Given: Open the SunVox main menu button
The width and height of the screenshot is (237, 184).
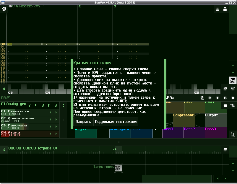Looking at the screenshot, I should click(4, 9).
